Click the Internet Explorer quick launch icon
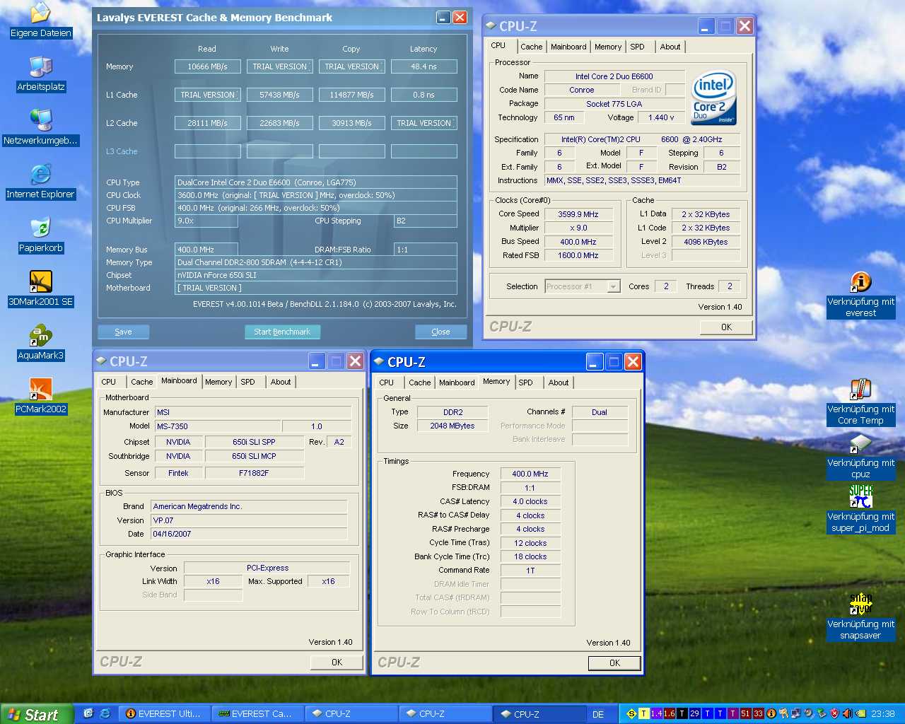Screen dimensions: 905x724 coord(105,713)
